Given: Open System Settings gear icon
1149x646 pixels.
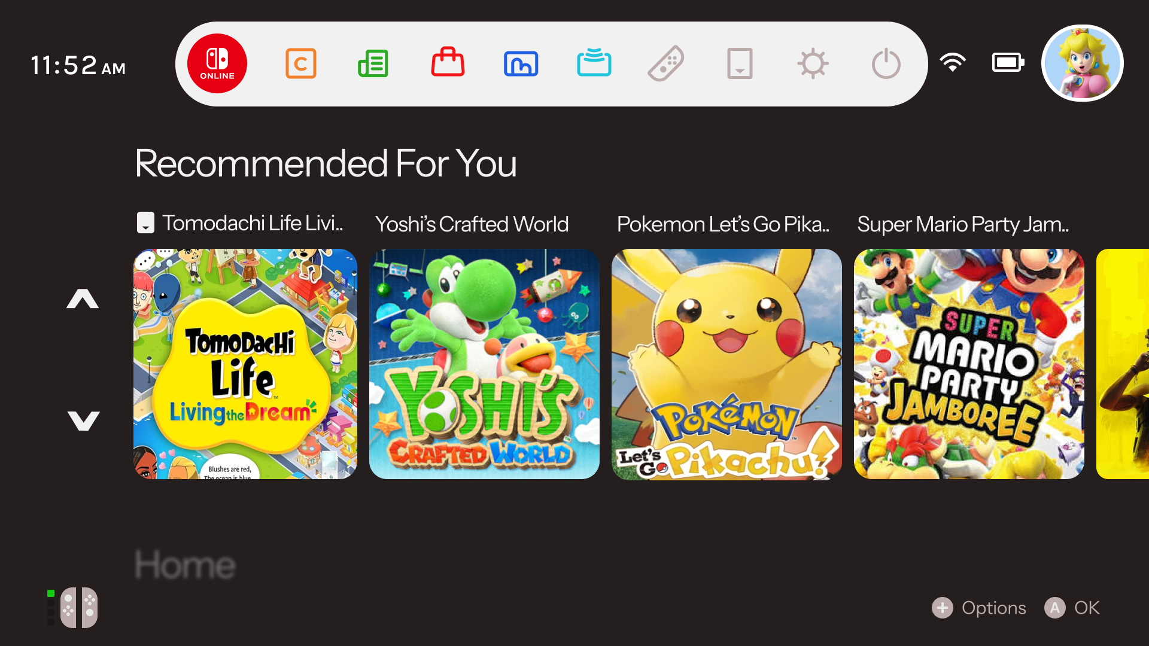Looking at the screenshot, I should [813, 63].
